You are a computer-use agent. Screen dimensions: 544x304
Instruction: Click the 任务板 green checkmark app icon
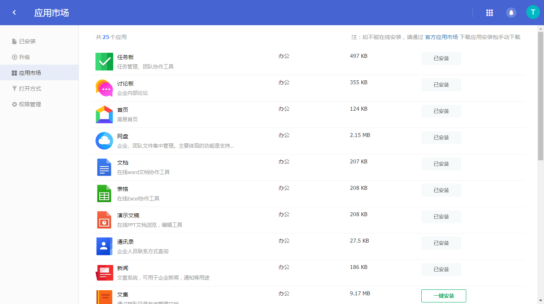coord(104,62)
